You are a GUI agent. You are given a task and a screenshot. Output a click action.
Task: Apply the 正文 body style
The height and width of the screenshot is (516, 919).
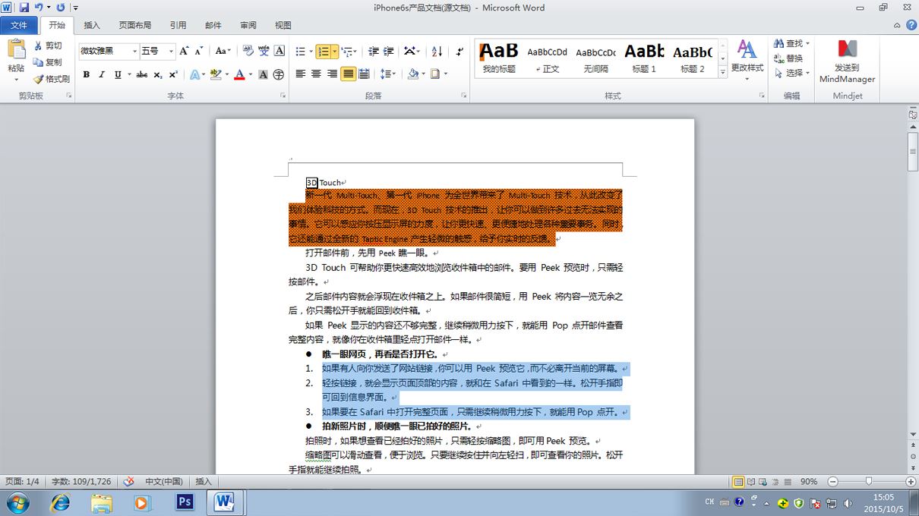547,58
